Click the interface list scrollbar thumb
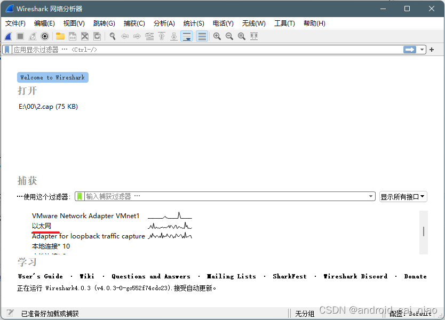This screenshot has width=445, height=320. coord(424,231)
